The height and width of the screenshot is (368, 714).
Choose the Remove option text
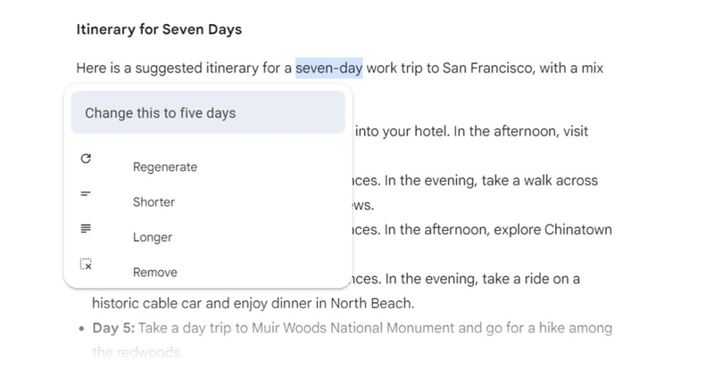(x=154, y=273)
